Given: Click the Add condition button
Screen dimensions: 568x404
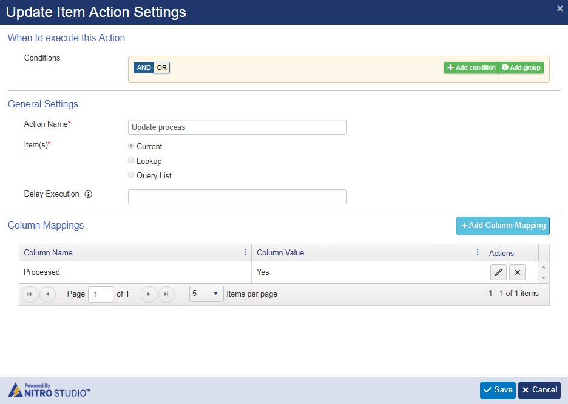Looking at the screenshot, I should [472, 67].
